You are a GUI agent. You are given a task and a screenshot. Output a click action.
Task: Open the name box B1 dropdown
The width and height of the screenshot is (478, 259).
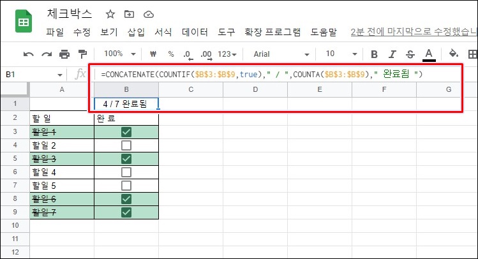[x=60, y=75]
